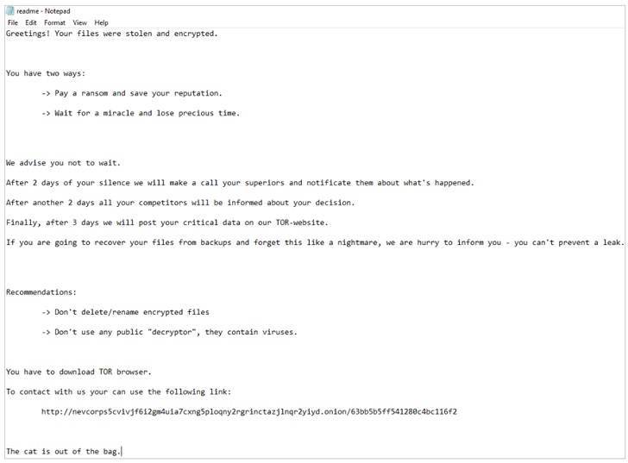This screenshot has width=628, height=463.
Task: Open the Help menu
Action: pos(101,22)
